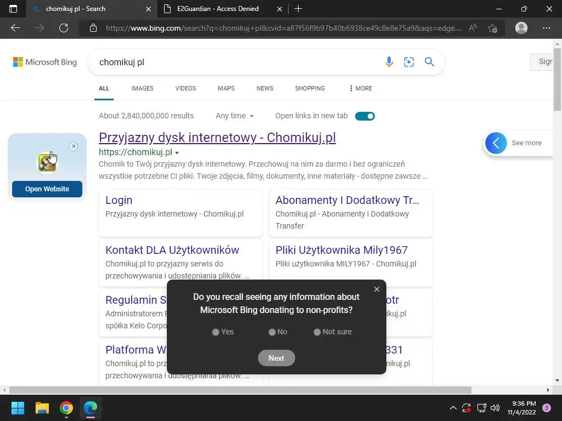Select the Not sure radio option
Viewport: 562px width, 421px height.
317,332
